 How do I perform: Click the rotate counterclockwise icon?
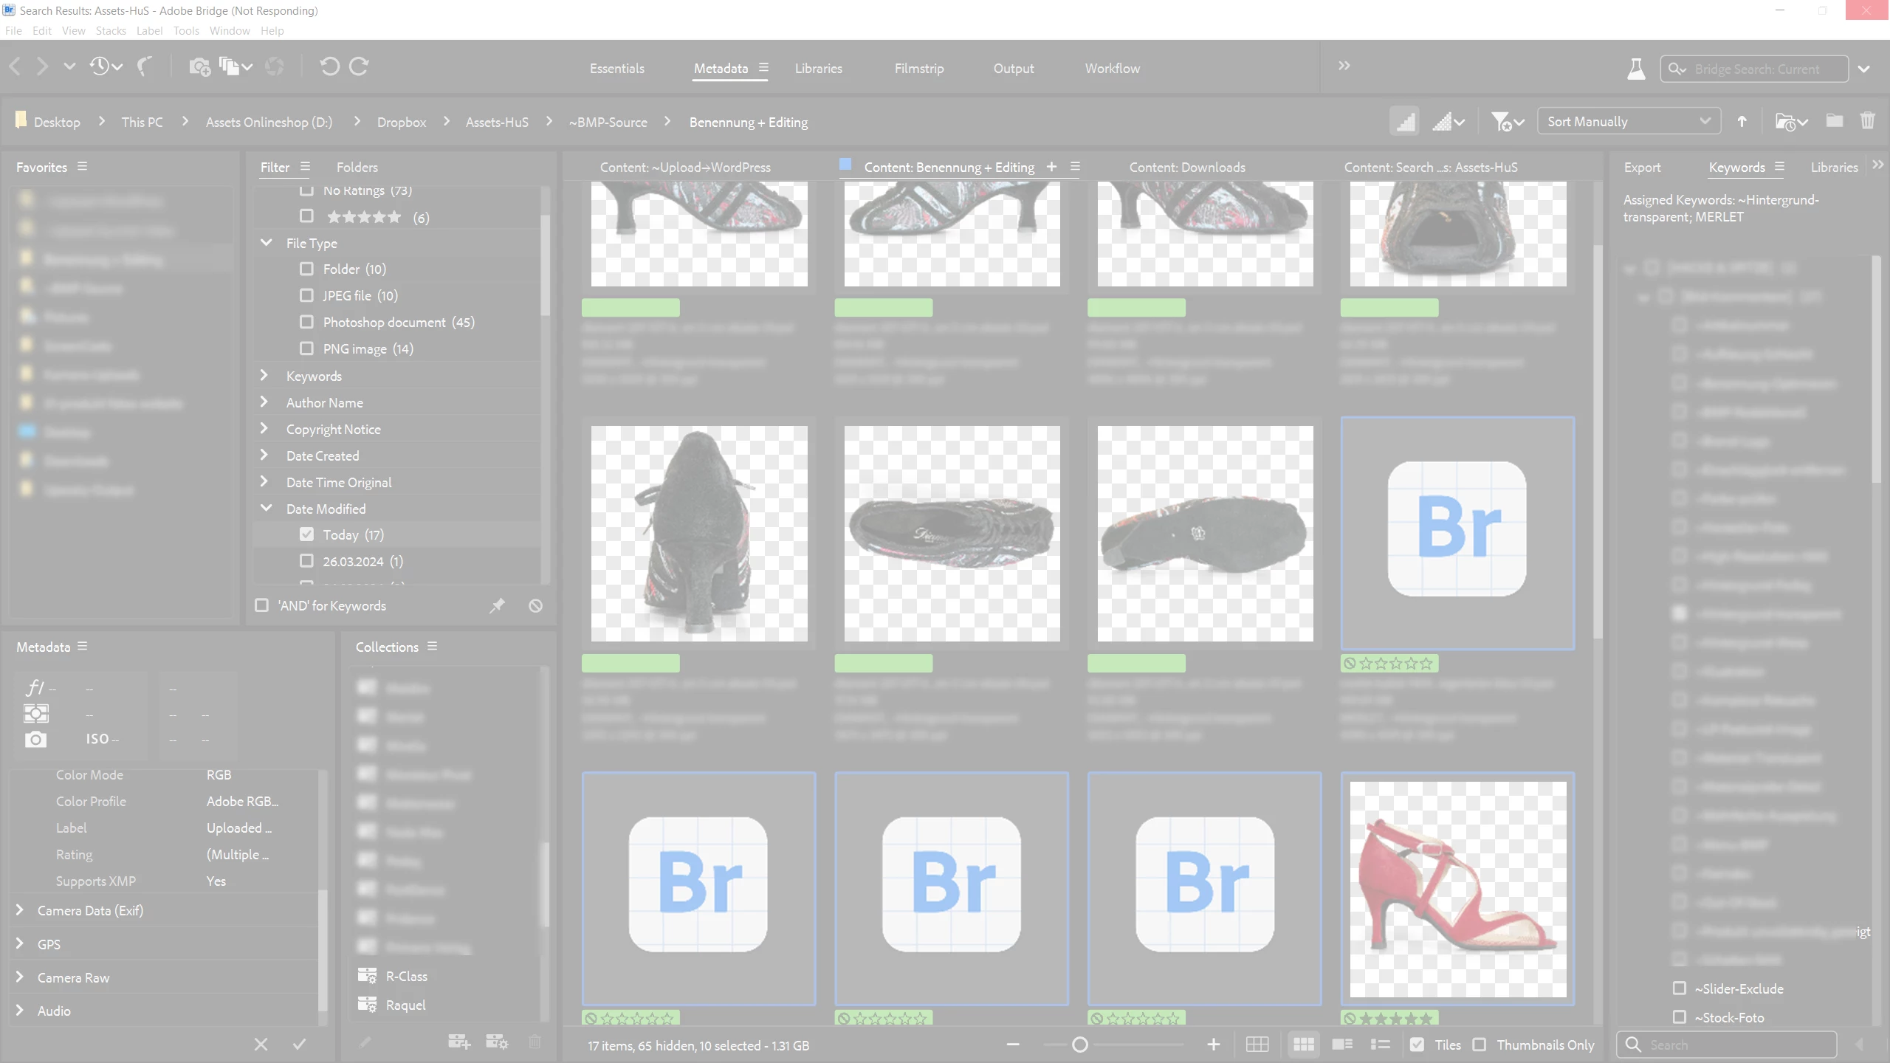329,66
